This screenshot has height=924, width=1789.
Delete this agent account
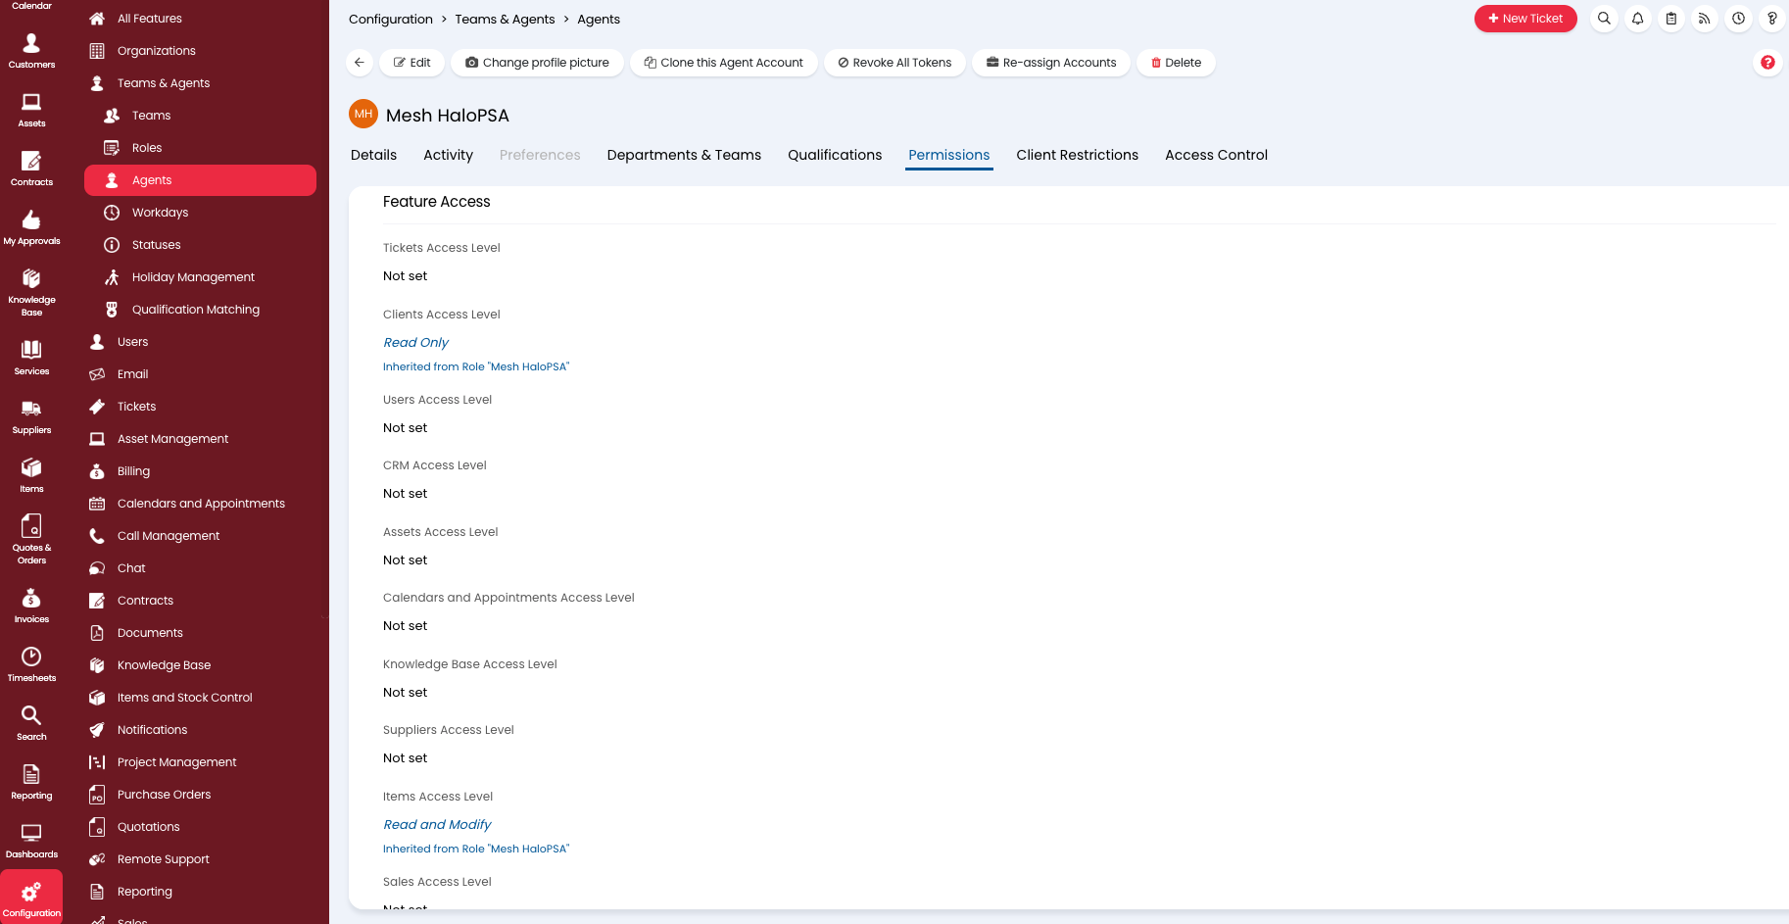pyautogui.click(x=1176, y=63)
